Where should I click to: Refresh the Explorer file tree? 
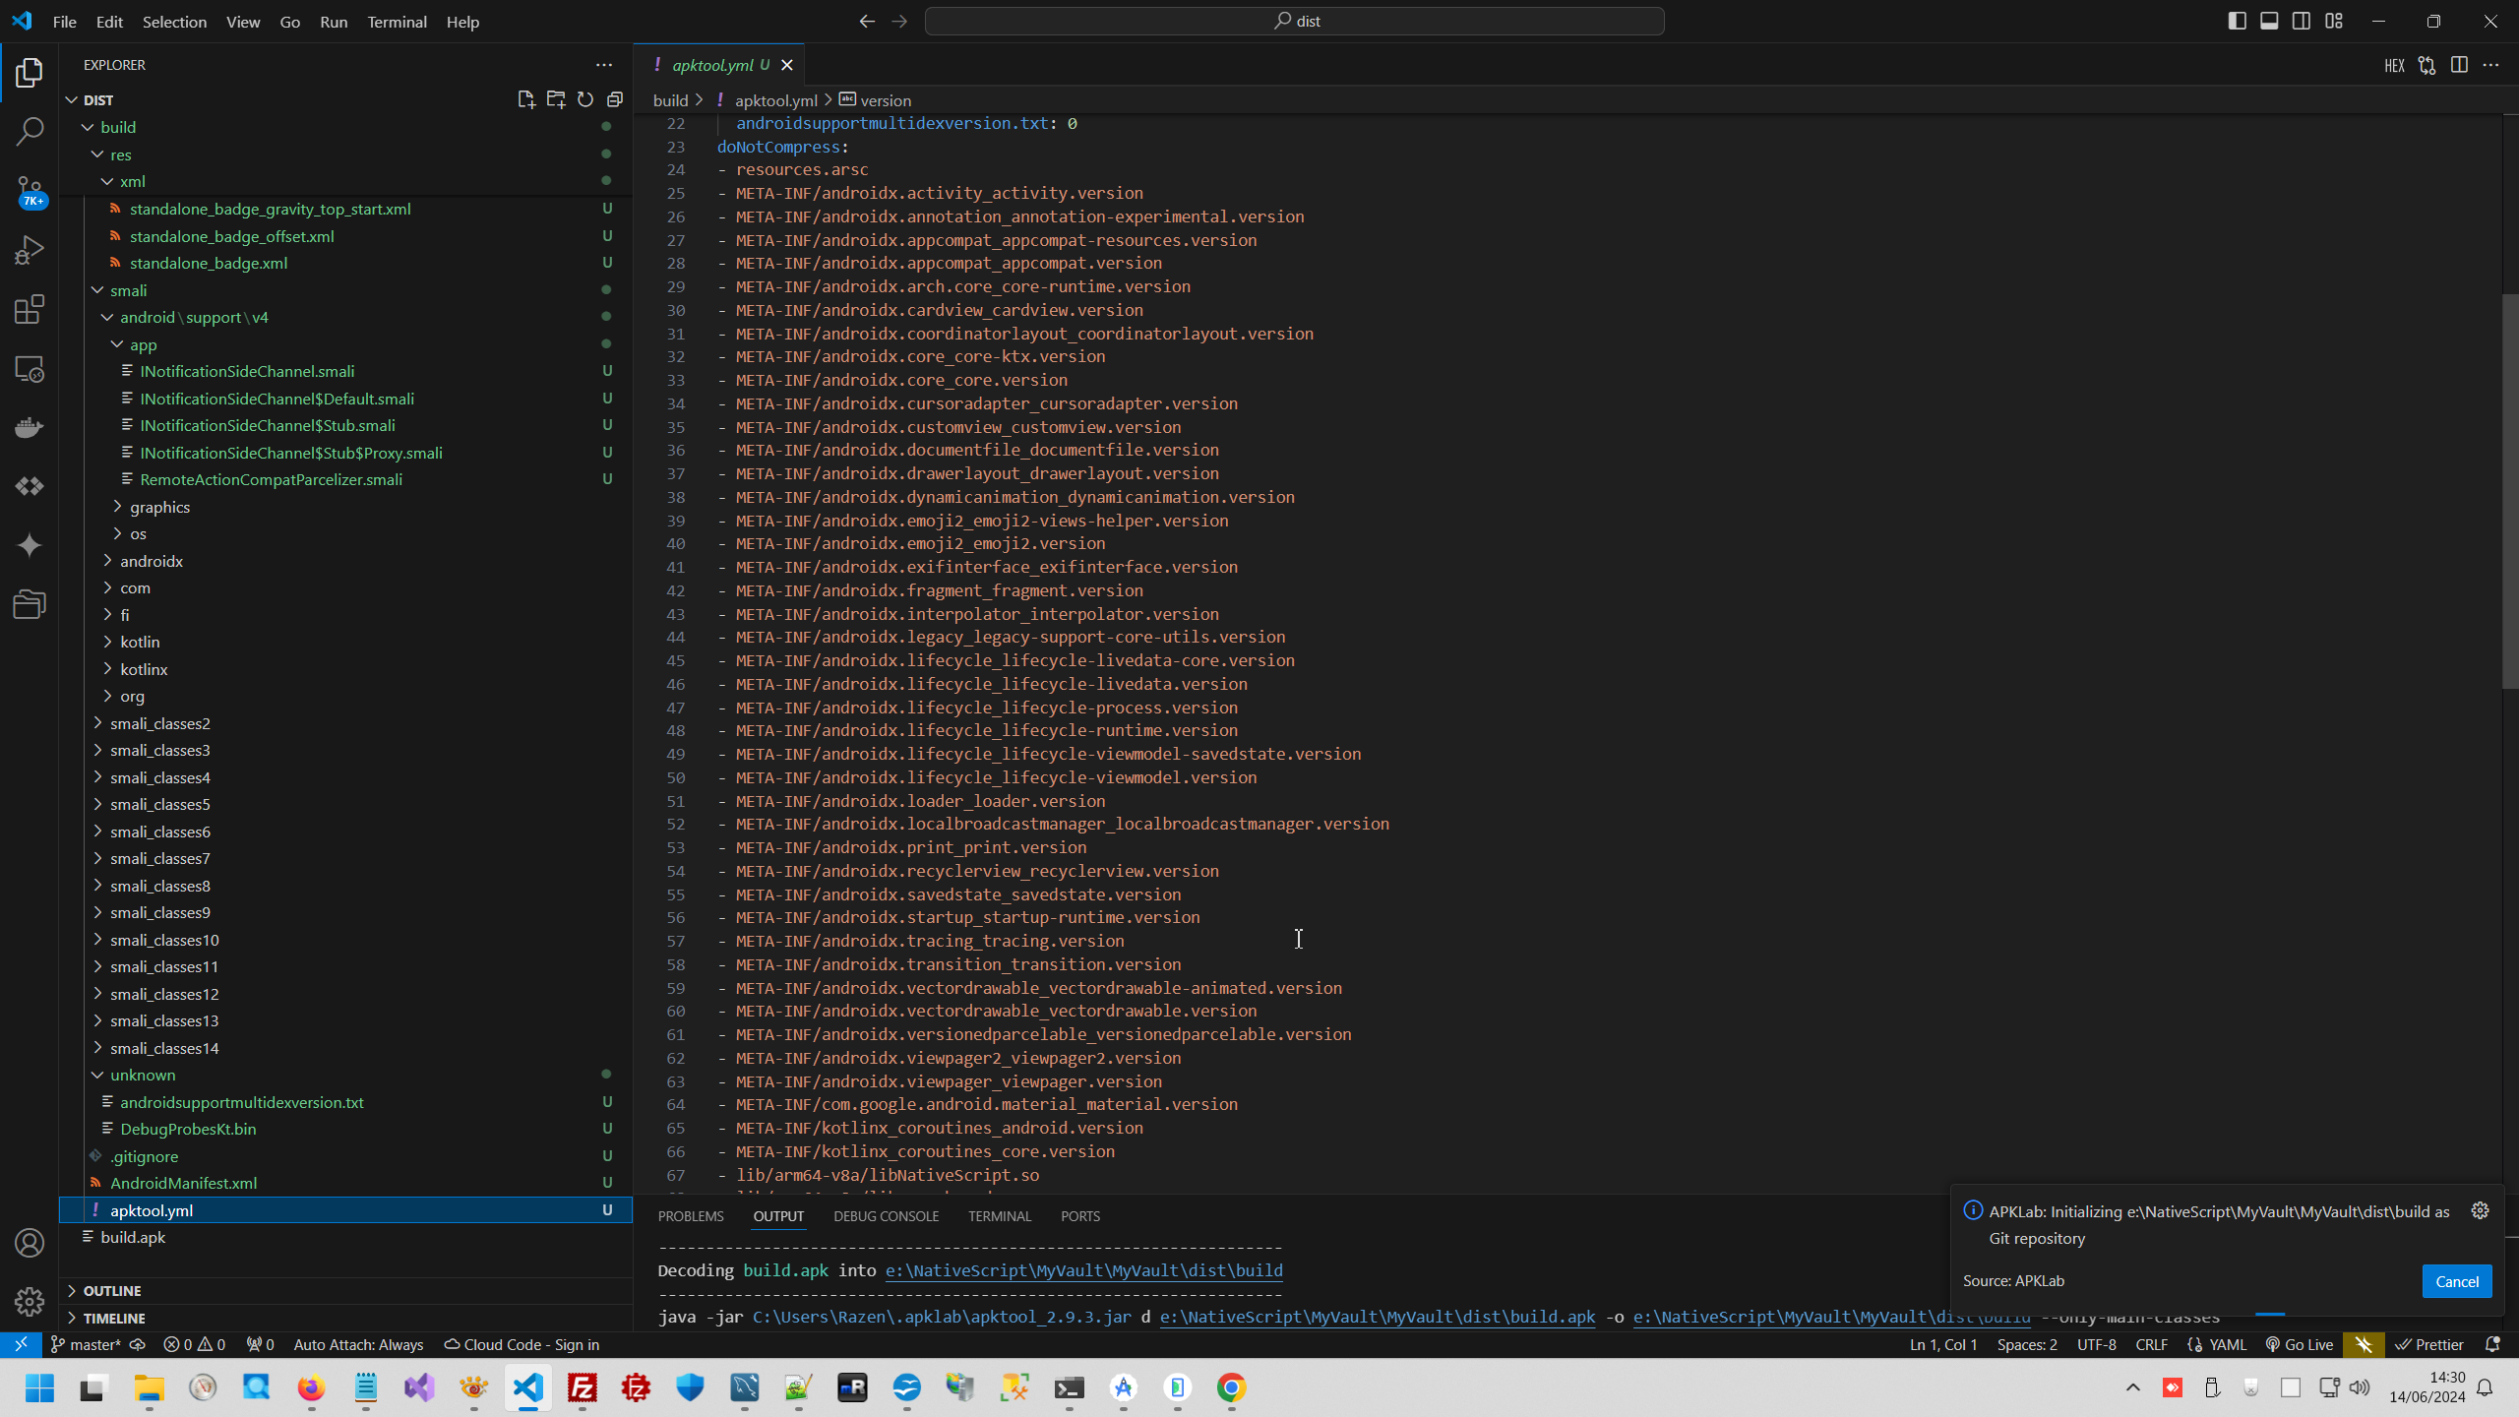584,98
